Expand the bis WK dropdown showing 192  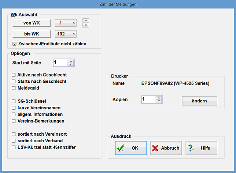pyautogui.click(x=74, y=34)
